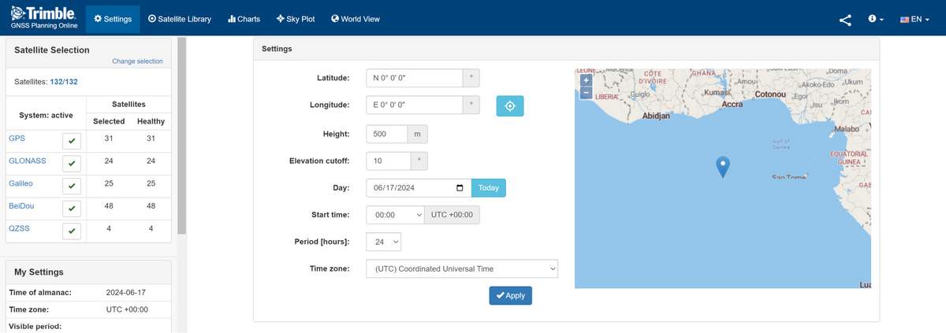Click the left panel vertical scrollbar
This screenshot has width=946, height=333.
(181, 134)
